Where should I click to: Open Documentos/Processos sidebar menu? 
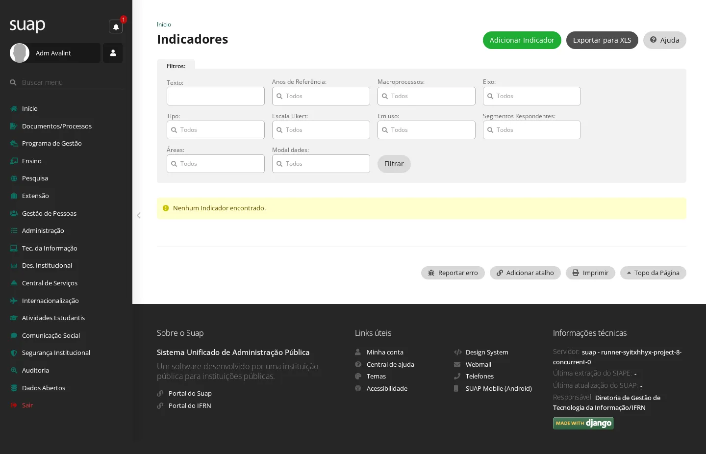click(x=57, y=126)
